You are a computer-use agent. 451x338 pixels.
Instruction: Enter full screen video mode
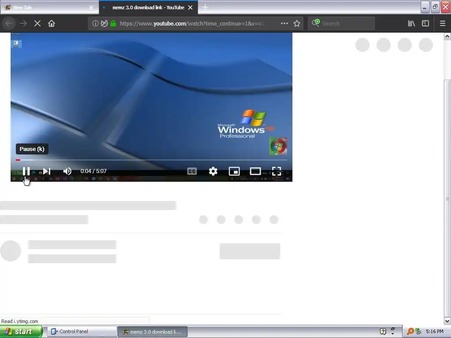(277, 171)
